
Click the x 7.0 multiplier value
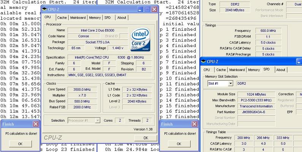pos(82,96)
